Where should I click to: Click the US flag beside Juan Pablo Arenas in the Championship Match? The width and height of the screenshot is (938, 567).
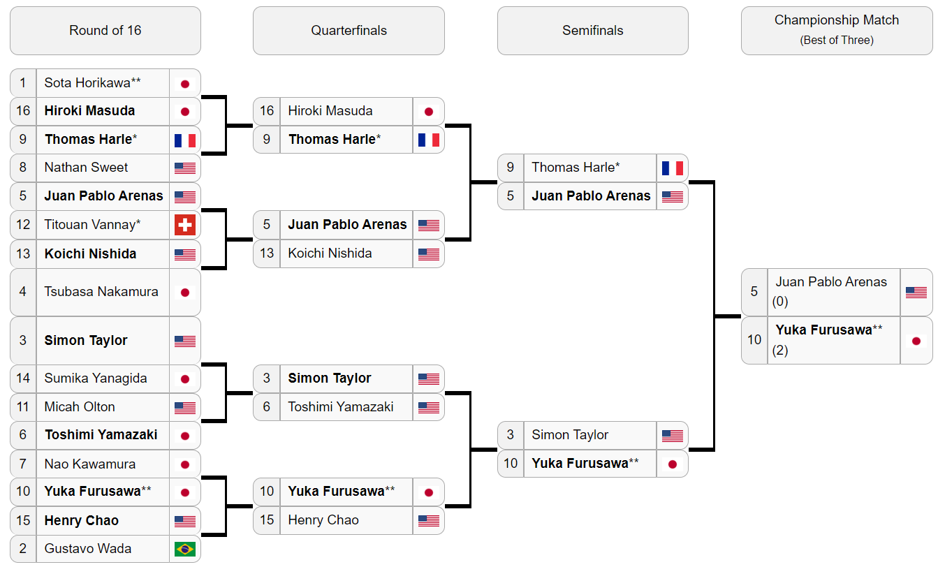[x=916, y=292]
